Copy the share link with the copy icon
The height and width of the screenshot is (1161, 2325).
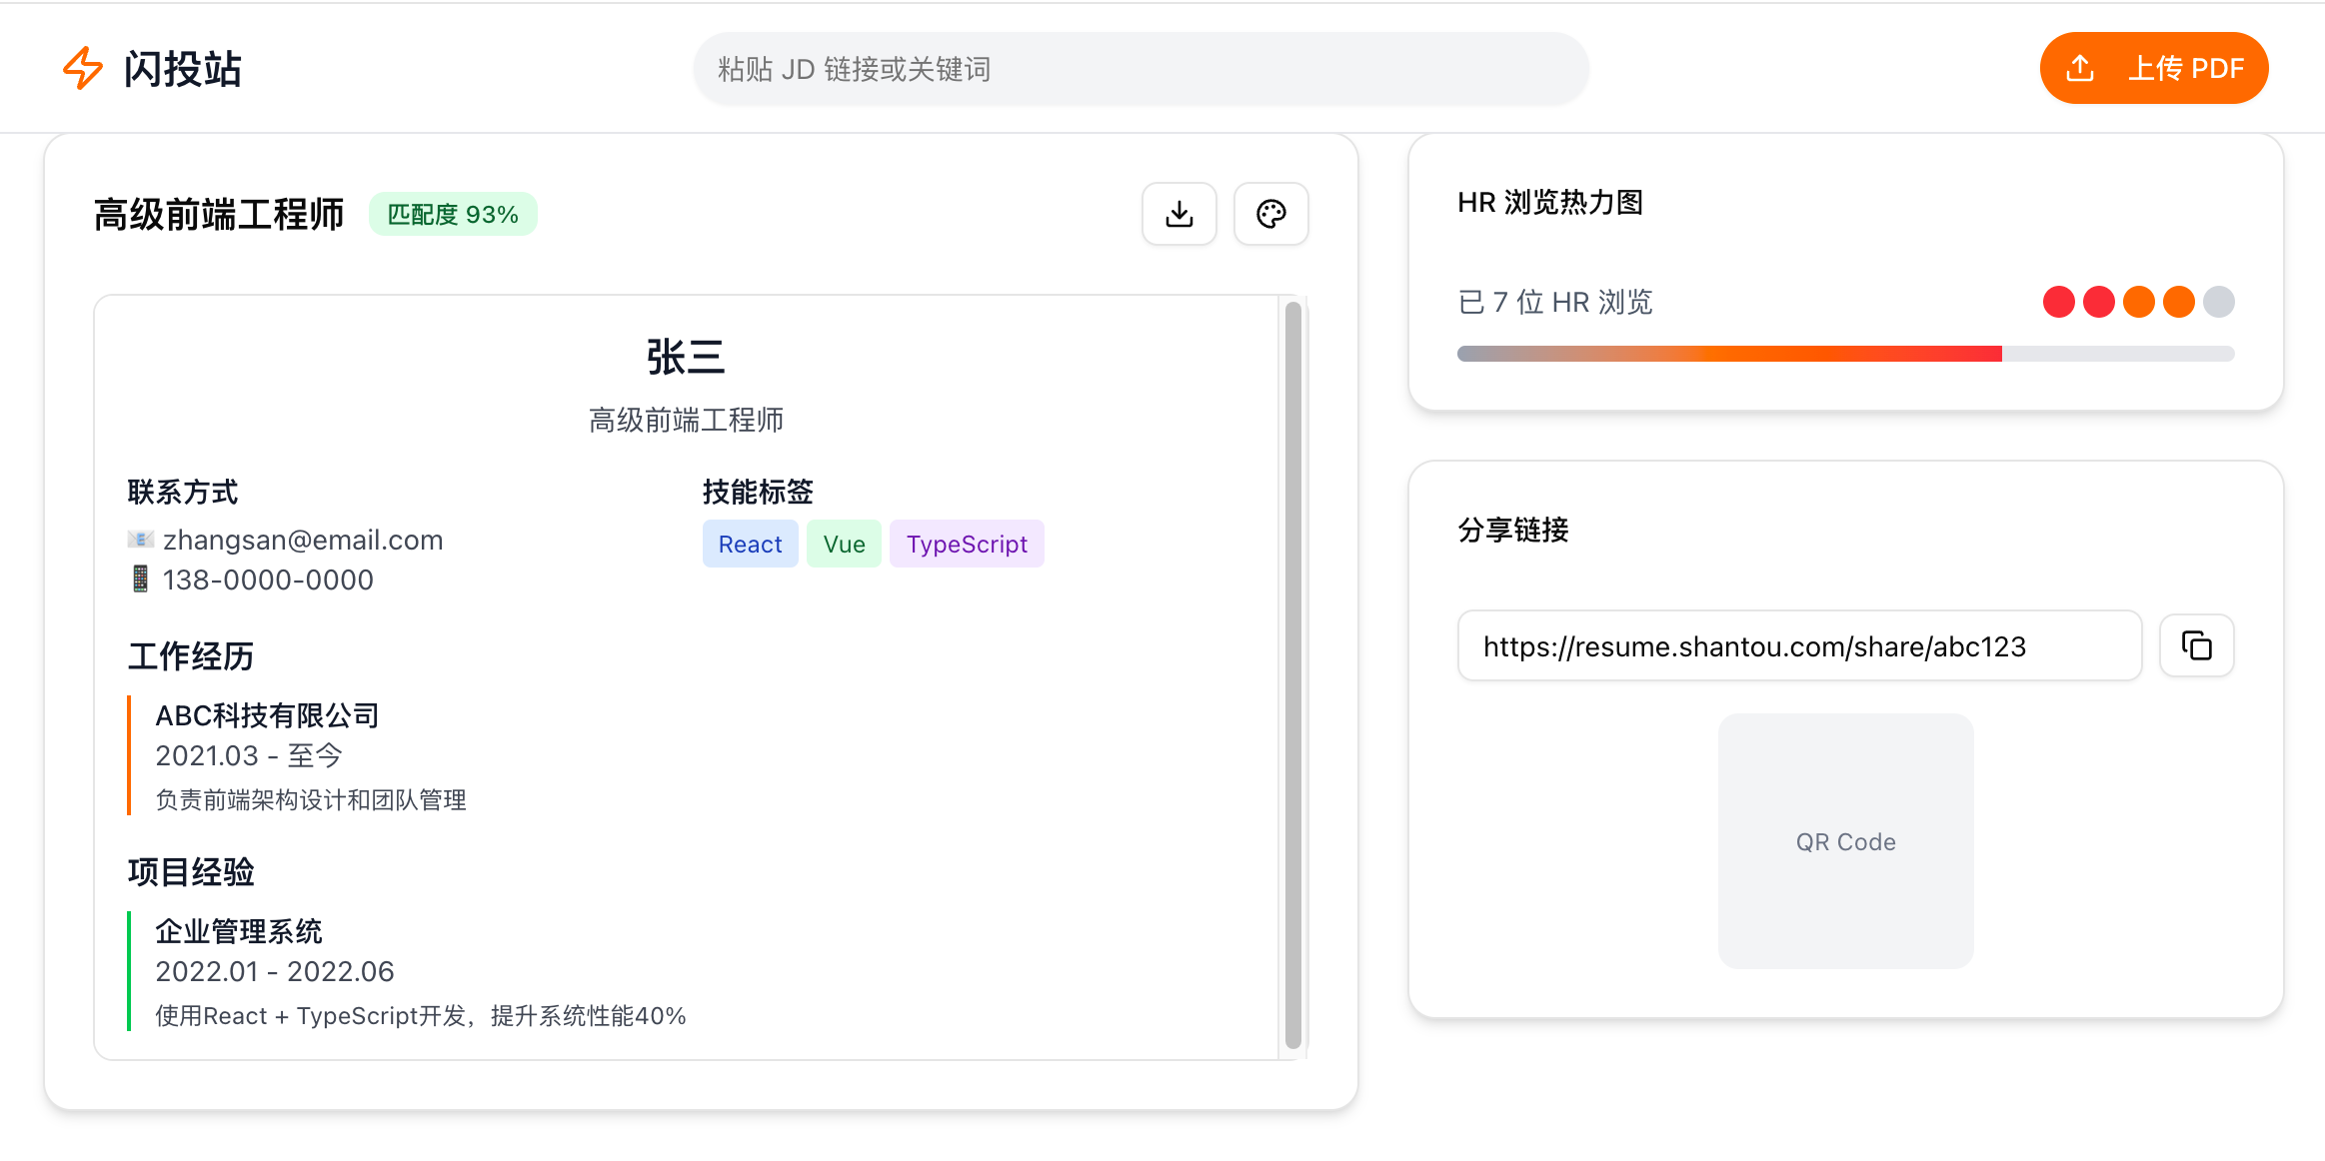click(2196, 645)
